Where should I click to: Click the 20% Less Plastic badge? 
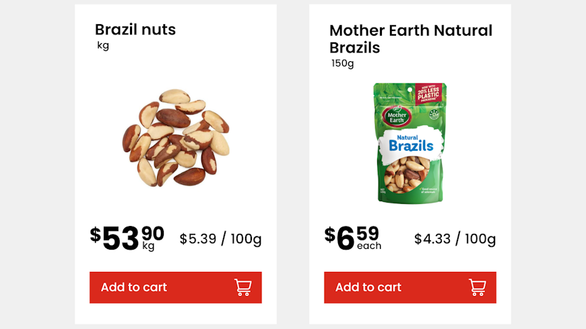tap(430, 94)
